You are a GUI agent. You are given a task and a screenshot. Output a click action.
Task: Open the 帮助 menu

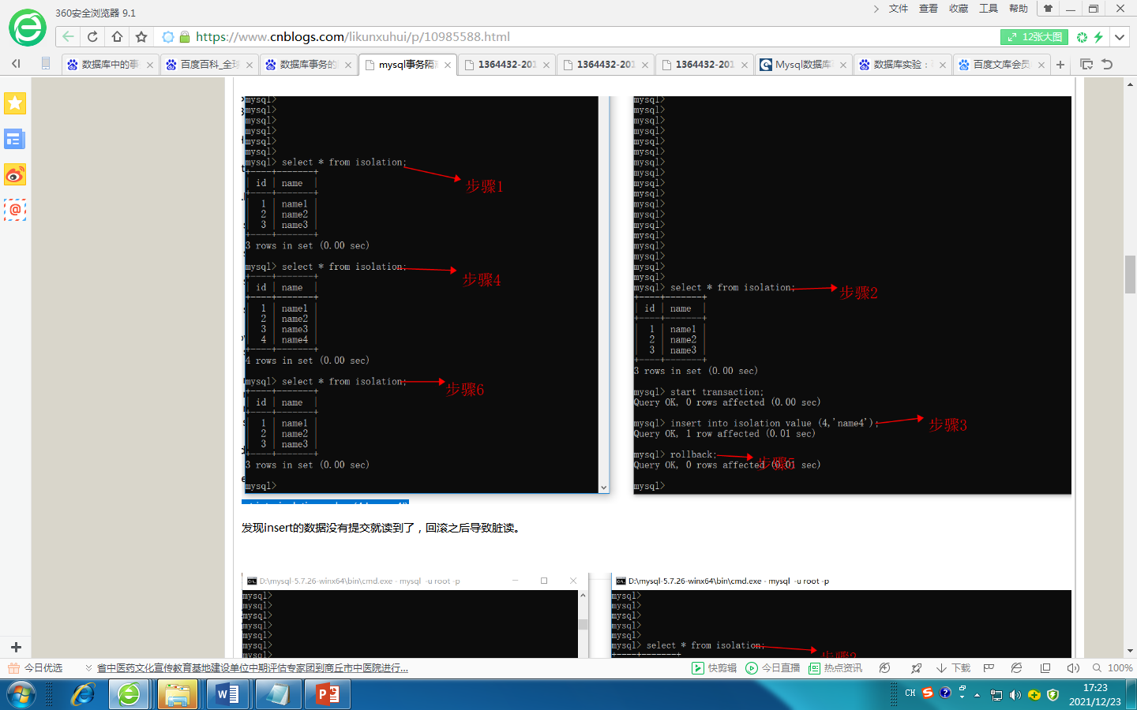[x=1019, y=9]
